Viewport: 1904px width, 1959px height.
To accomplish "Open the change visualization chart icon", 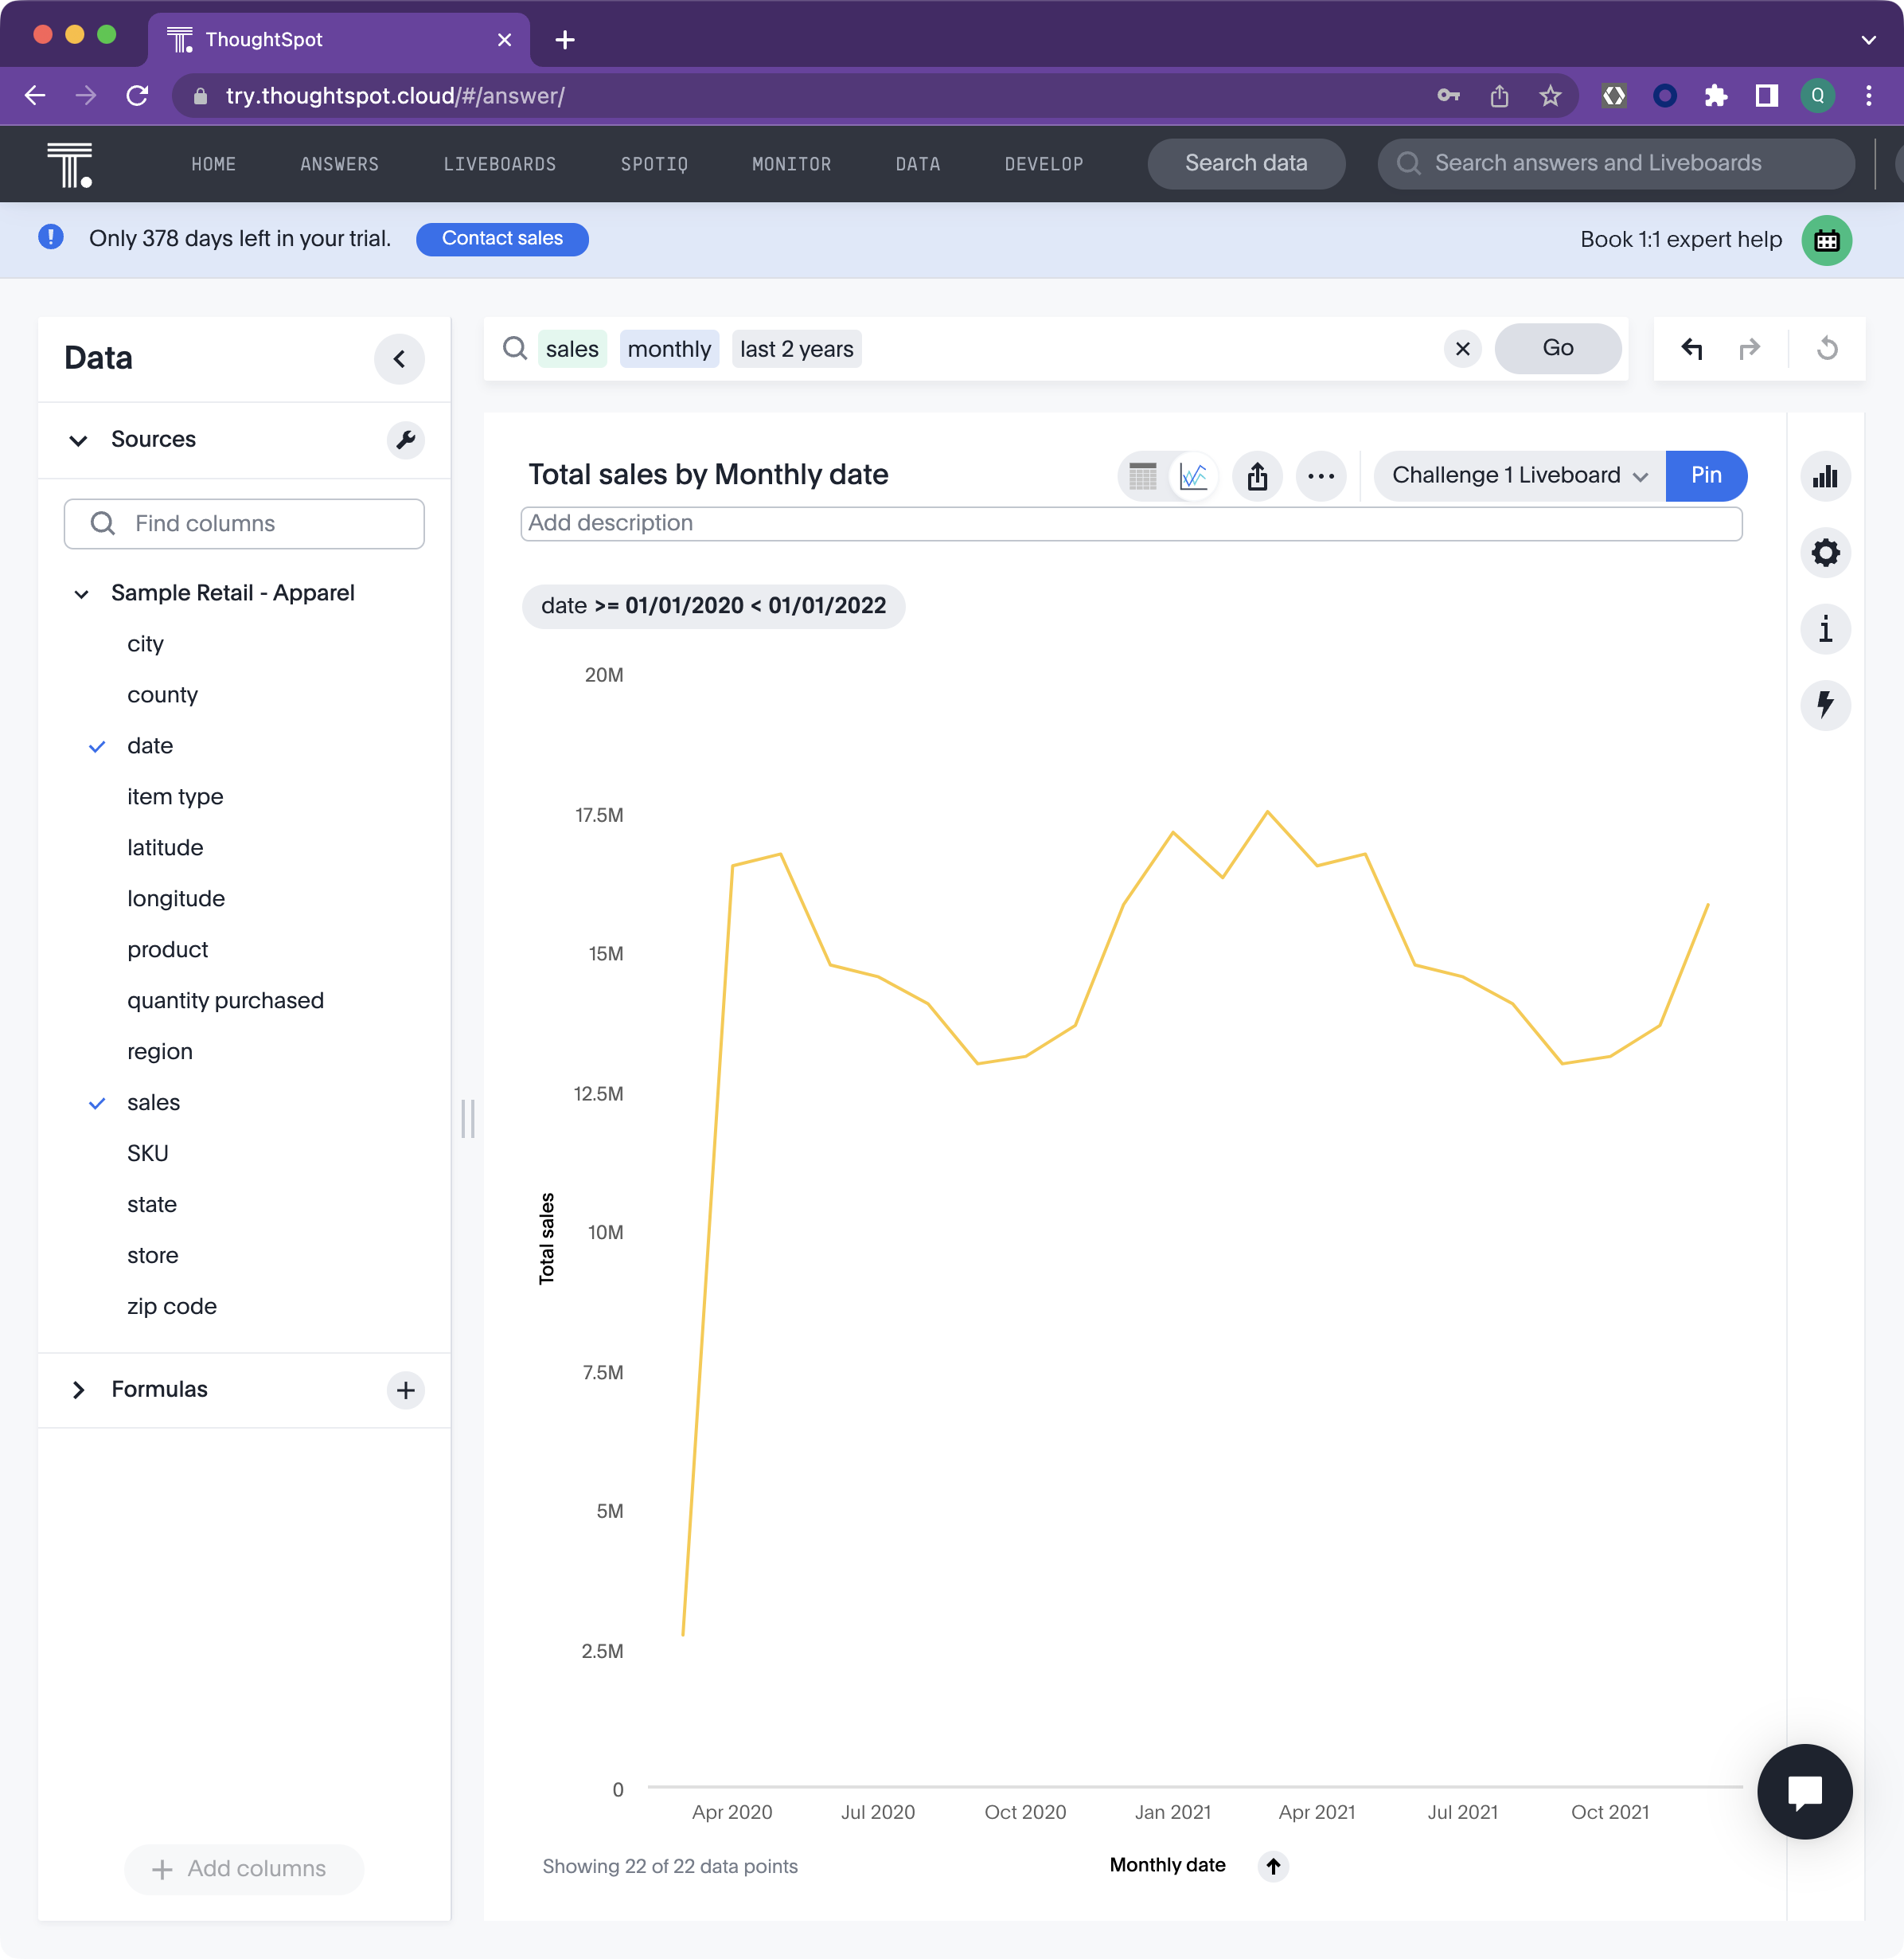I will pyautogui.click(x=1825, y=476).
